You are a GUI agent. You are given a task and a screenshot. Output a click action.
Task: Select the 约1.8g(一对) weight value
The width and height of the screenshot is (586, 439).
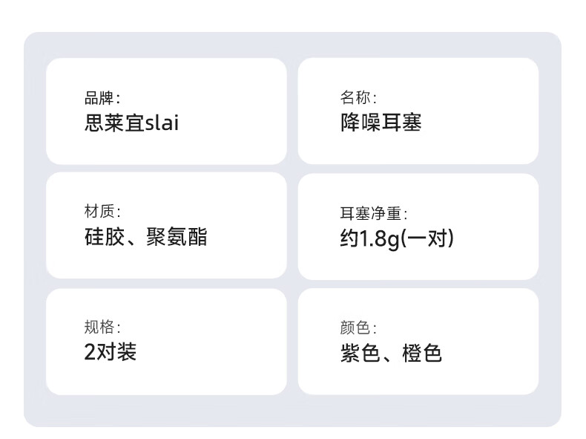click(x=397, y=238)
